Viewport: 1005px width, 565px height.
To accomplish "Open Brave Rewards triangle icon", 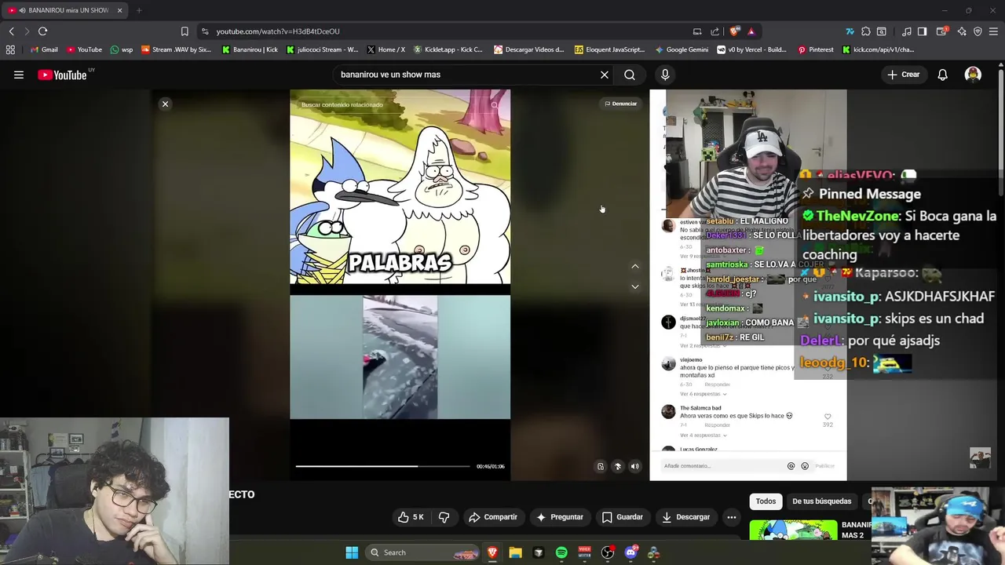I will click(x=751, y=31).
